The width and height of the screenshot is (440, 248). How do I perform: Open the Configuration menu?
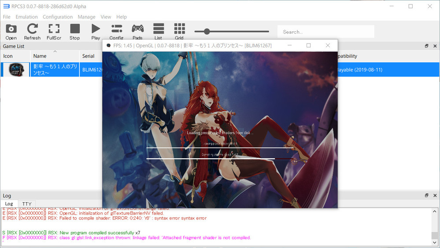coord(58,17)
